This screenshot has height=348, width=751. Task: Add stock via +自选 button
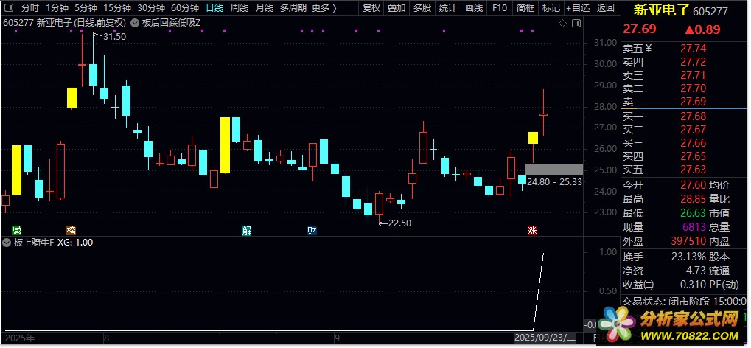click(578, 7)
